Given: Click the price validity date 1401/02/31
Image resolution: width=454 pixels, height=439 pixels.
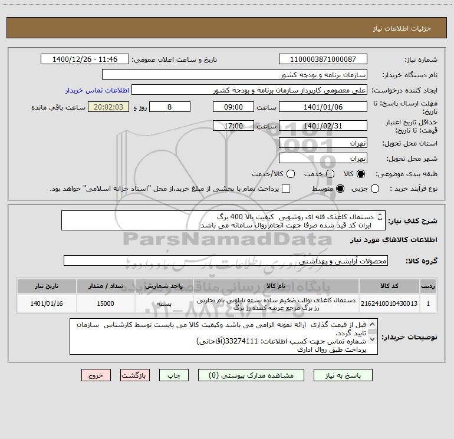Looking at the screenshot, I should pos(323,126).
